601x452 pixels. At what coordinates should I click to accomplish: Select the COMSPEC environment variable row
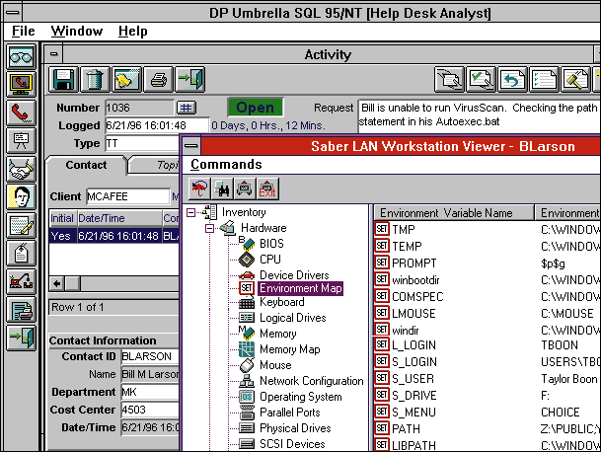click(x=488, y=296)
